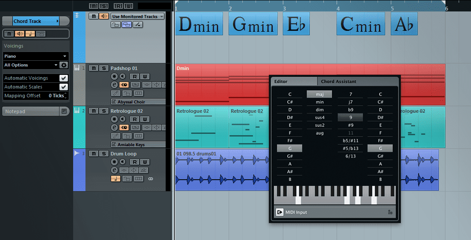471x240 pixels.
Task: Toggle resolve display conflicts button
Action: pyautogui.click(x=126, y=25)
